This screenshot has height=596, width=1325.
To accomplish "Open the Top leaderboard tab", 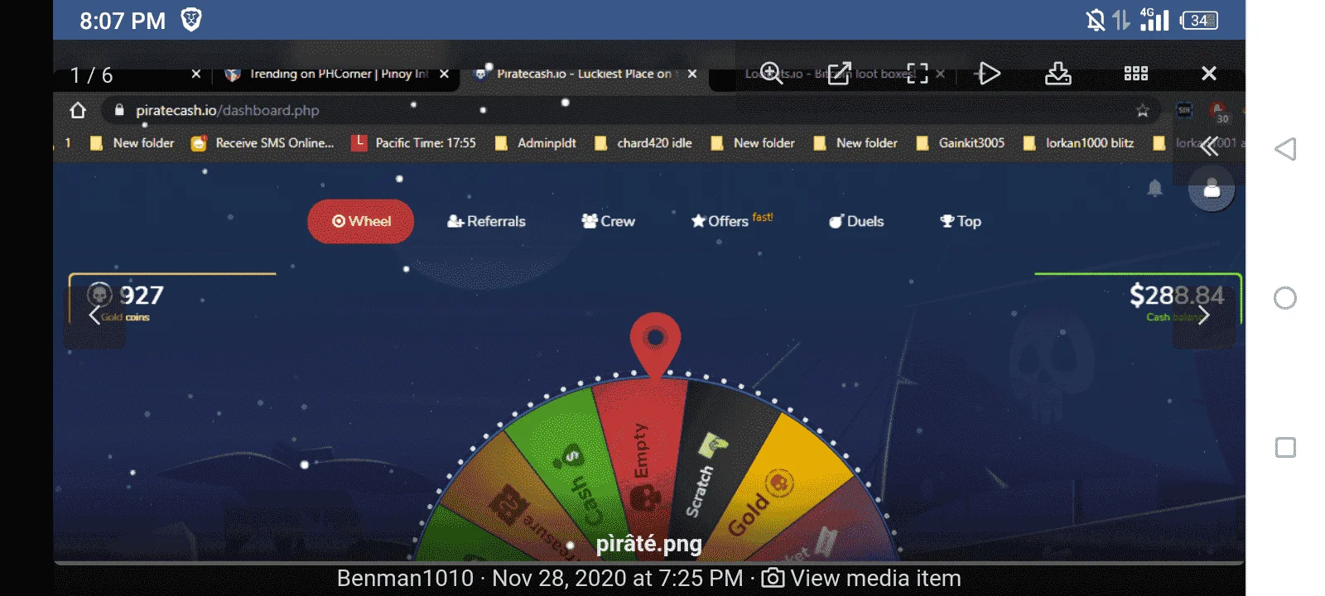I will tap(961, 221).
